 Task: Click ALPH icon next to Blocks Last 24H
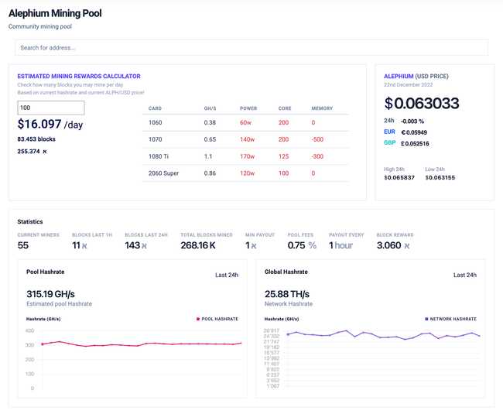[x=144, y=245]
